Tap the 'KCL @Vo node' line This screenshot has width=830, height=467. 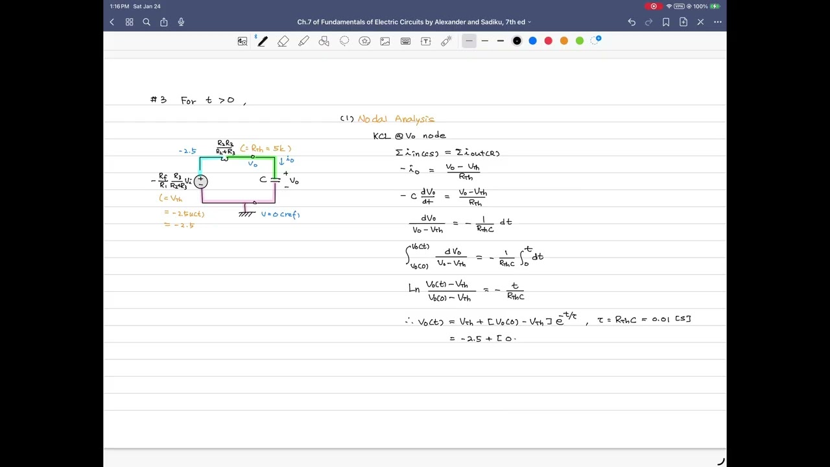pos(409,136)
